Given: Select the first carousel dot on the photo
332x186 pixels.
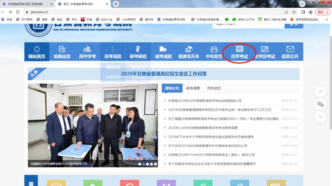Looking at the screenshot, I should 140,164.
